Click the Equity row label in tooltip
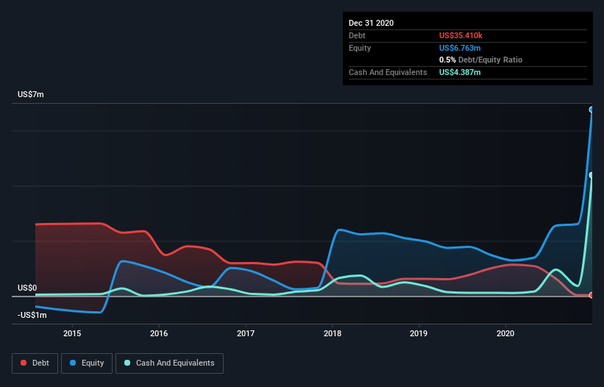Image resolution: width=604 pixels, height=387 pixels. tap(360, 48)
